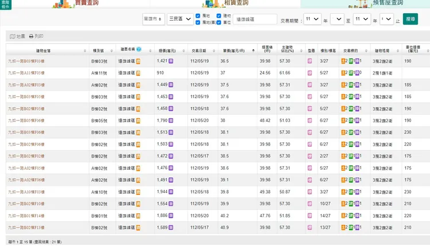This screenshot has width=430, height=246.
Task: Open the 高雄市 city dropdown
Action: [x=154, y=19]
